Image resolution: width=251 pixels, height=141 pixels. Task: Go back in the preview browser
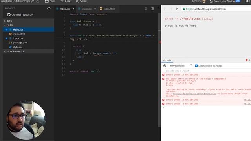coord(165,9)
